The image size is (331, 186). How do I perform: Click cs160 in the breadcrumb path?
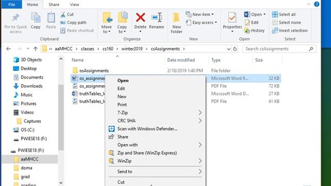point(108,49)
